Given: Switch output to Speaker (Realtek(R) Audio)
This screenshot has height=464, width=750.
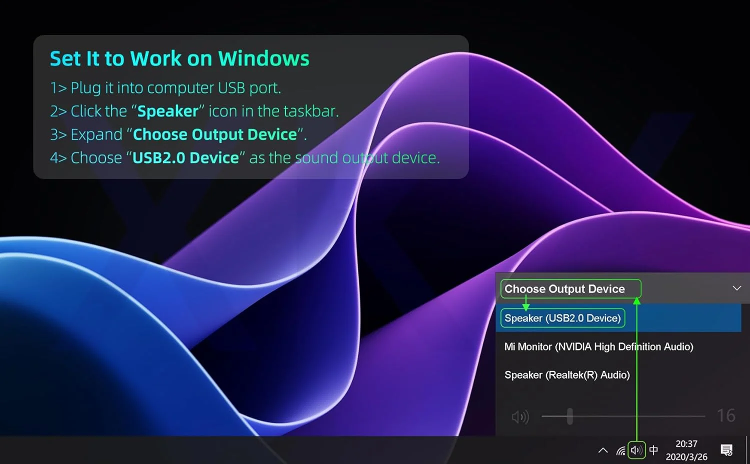Looking at the screenshot, I should tap(567, 375).
